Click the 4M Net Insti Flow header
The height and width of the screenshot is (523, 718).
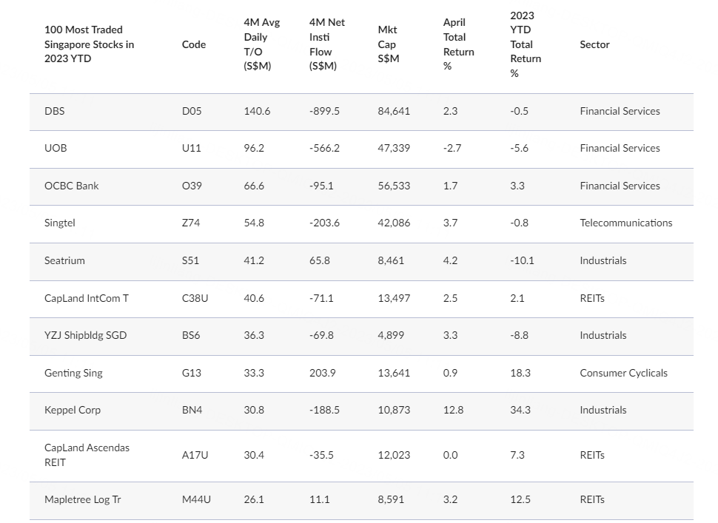(327, 44)
